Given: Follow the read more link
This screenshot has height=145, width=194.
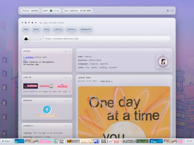Looking at the screenshot, I should (x=106, y=81).
